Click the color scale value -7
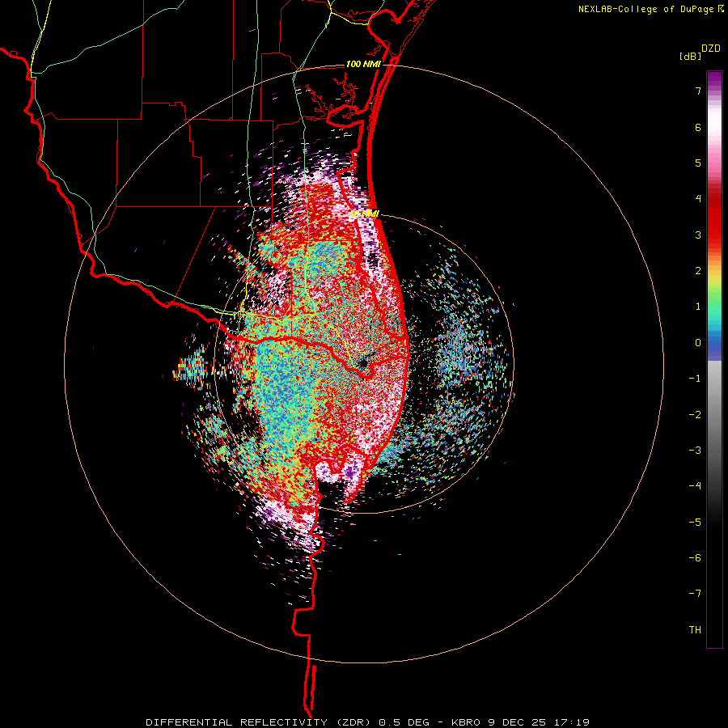Viewport: 728px width, 728px height. (x=695, y=594)
